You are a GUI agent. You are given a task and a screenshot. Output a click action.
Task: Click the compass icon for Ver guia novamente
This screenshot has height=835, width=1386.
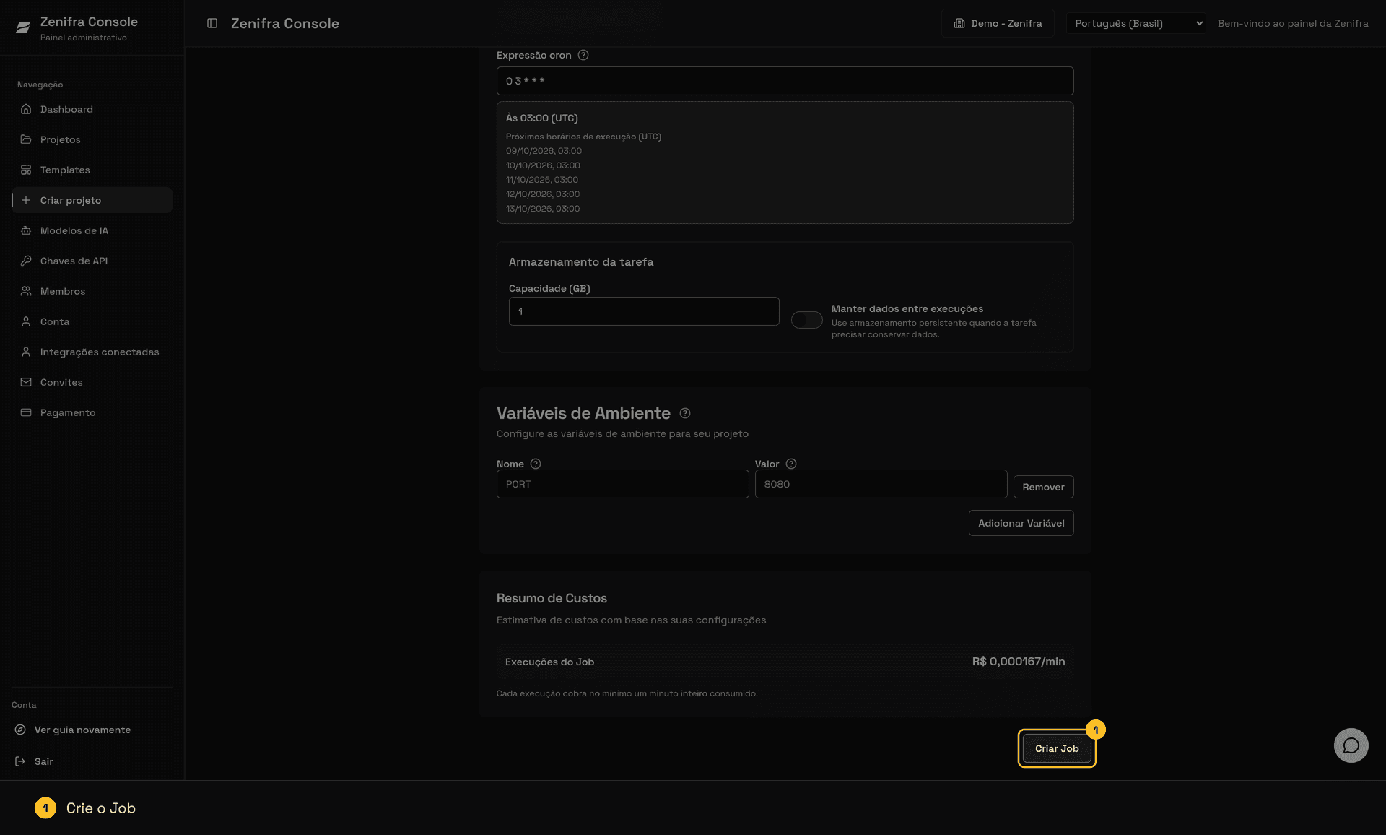(x=20, y=730)
